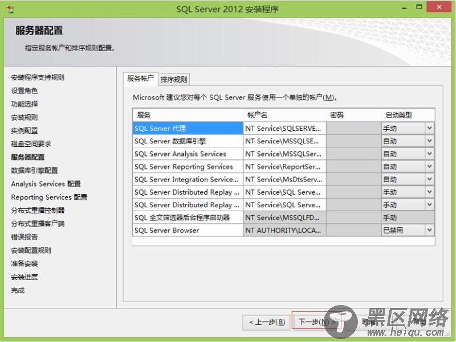Click the 启动类型 column header
The width and height of the screenshot is (456, 342).
pos(408,115)
